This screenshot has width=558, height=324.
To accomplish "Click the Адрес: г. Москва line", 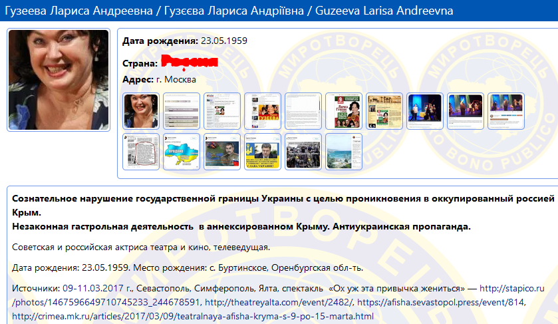I will pyautogui.click(x=159, y=79).
